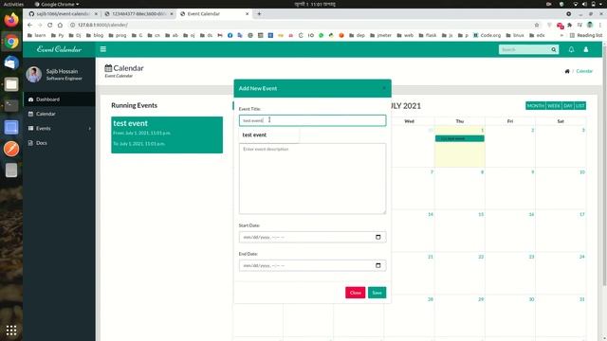The width and height of the screenshot is (607, 341).
Task: Open notifications bell icon in header
Action: pos(571,49)
